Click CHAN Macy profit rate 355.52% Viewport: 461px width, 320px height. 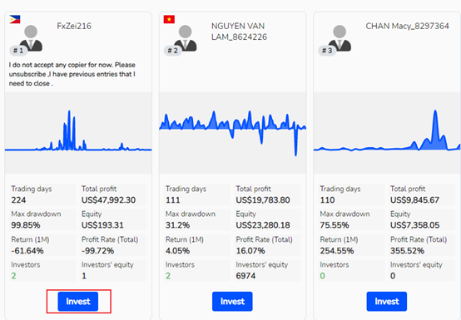[x=407, y=251]
